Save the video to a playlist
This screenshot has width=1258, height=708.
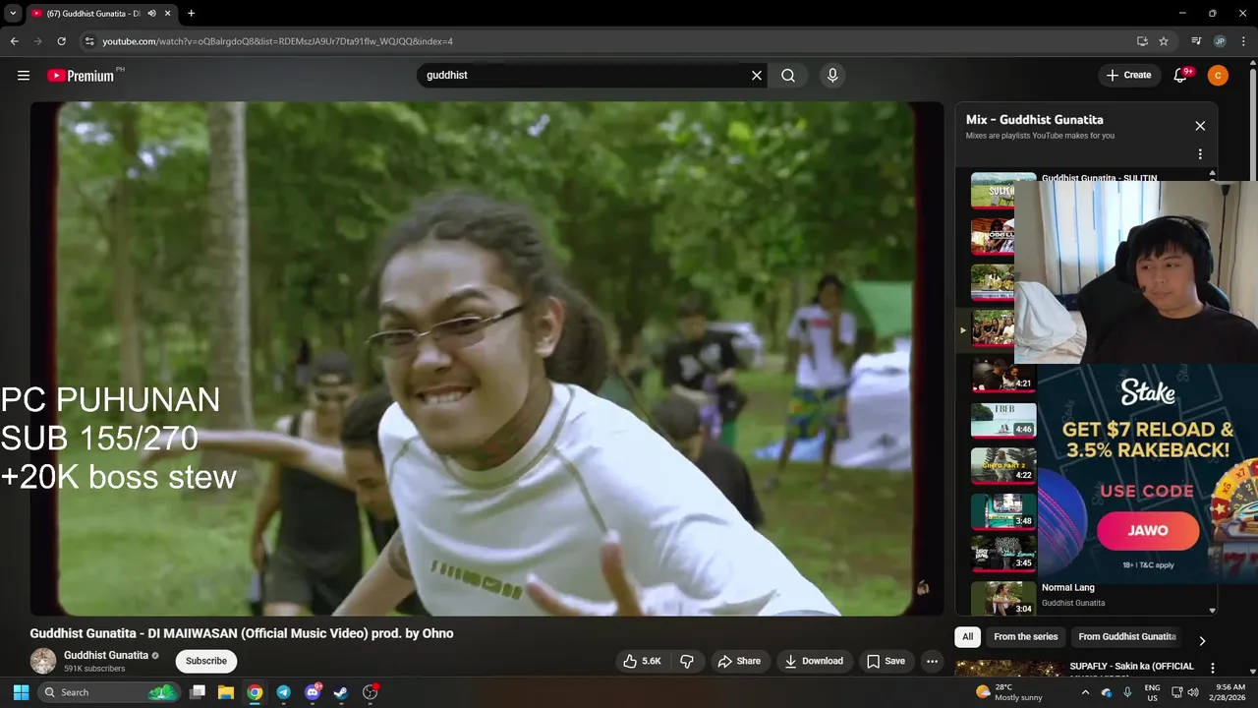pyautogui.click(x=886, y=661)
